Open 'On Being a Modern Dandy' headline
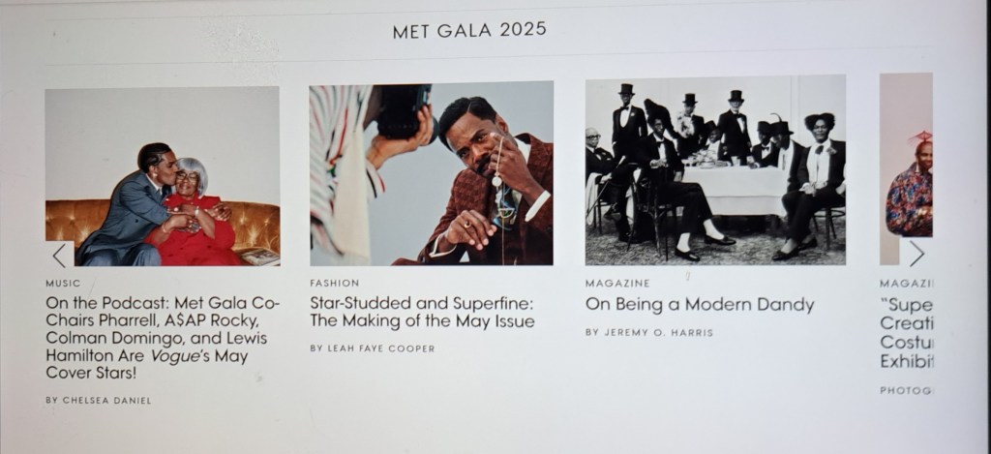 point(700,305)
